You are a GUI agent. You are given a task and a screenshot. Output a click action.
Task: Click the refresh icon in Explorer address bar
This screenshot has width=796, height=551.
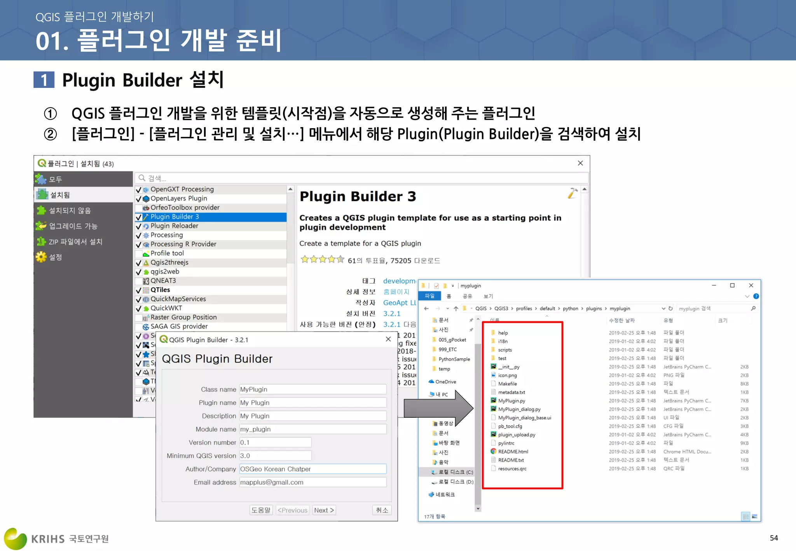(670, 309)
